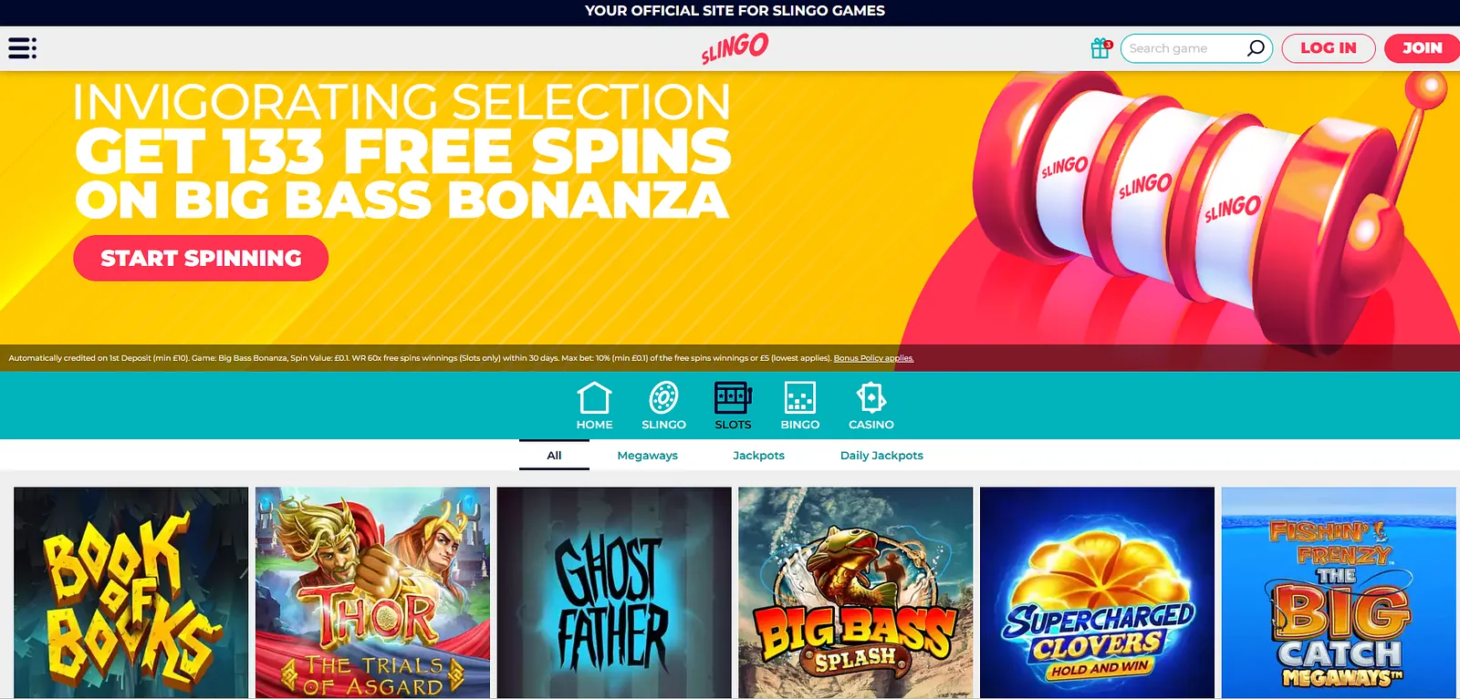
Task: Select the Daily Jackpots tab
Action: coord(881,456)
